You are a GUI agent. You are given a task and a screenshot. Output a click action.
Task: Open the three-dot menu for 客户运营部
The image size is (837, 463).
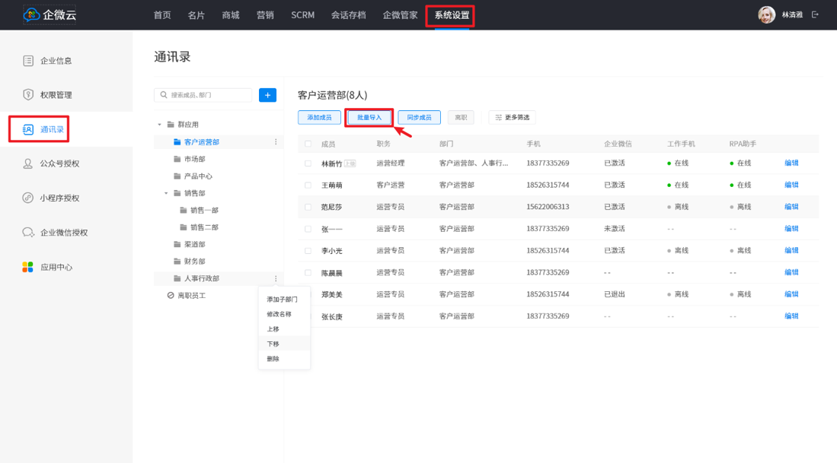[276, 141]
